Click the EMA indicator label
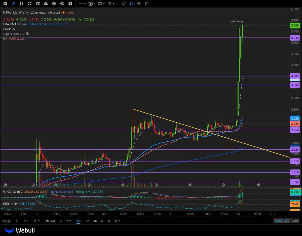 tap(6, 24)
